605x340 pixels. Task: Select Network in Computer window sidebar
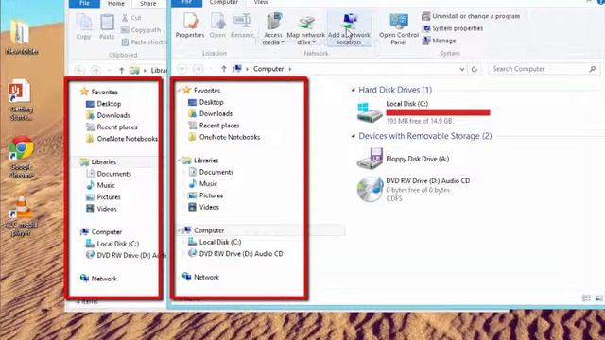pos(200,277)
